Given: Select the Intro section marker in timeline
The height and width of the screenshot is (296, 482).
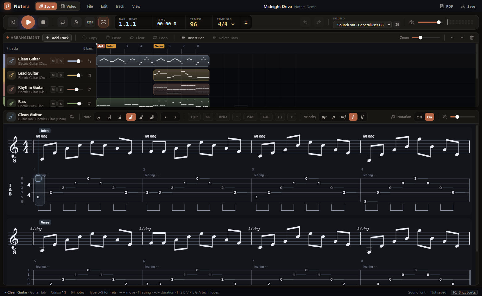Looking at the screenshot, I should point(111,46).
